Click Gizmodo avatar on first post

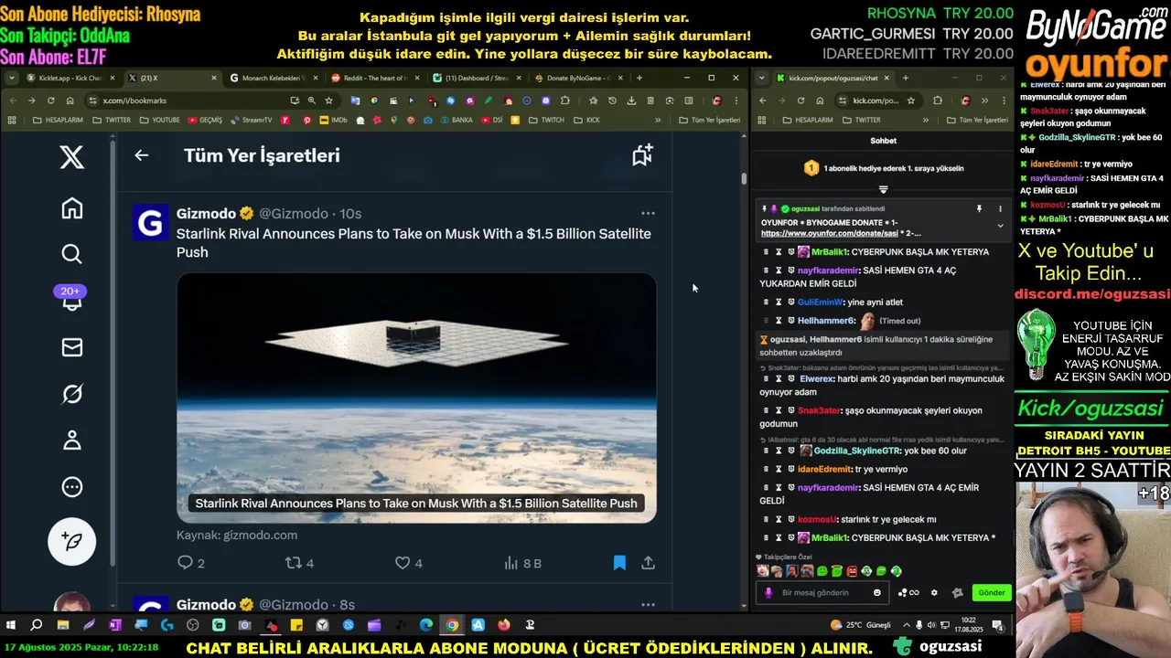[x=151, y=223]
